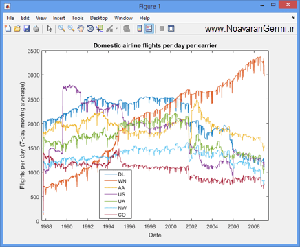Image resolution: width=300 pixels, height=247 pixels.
Task: Open the Tools menu
Action: point(78,18)
